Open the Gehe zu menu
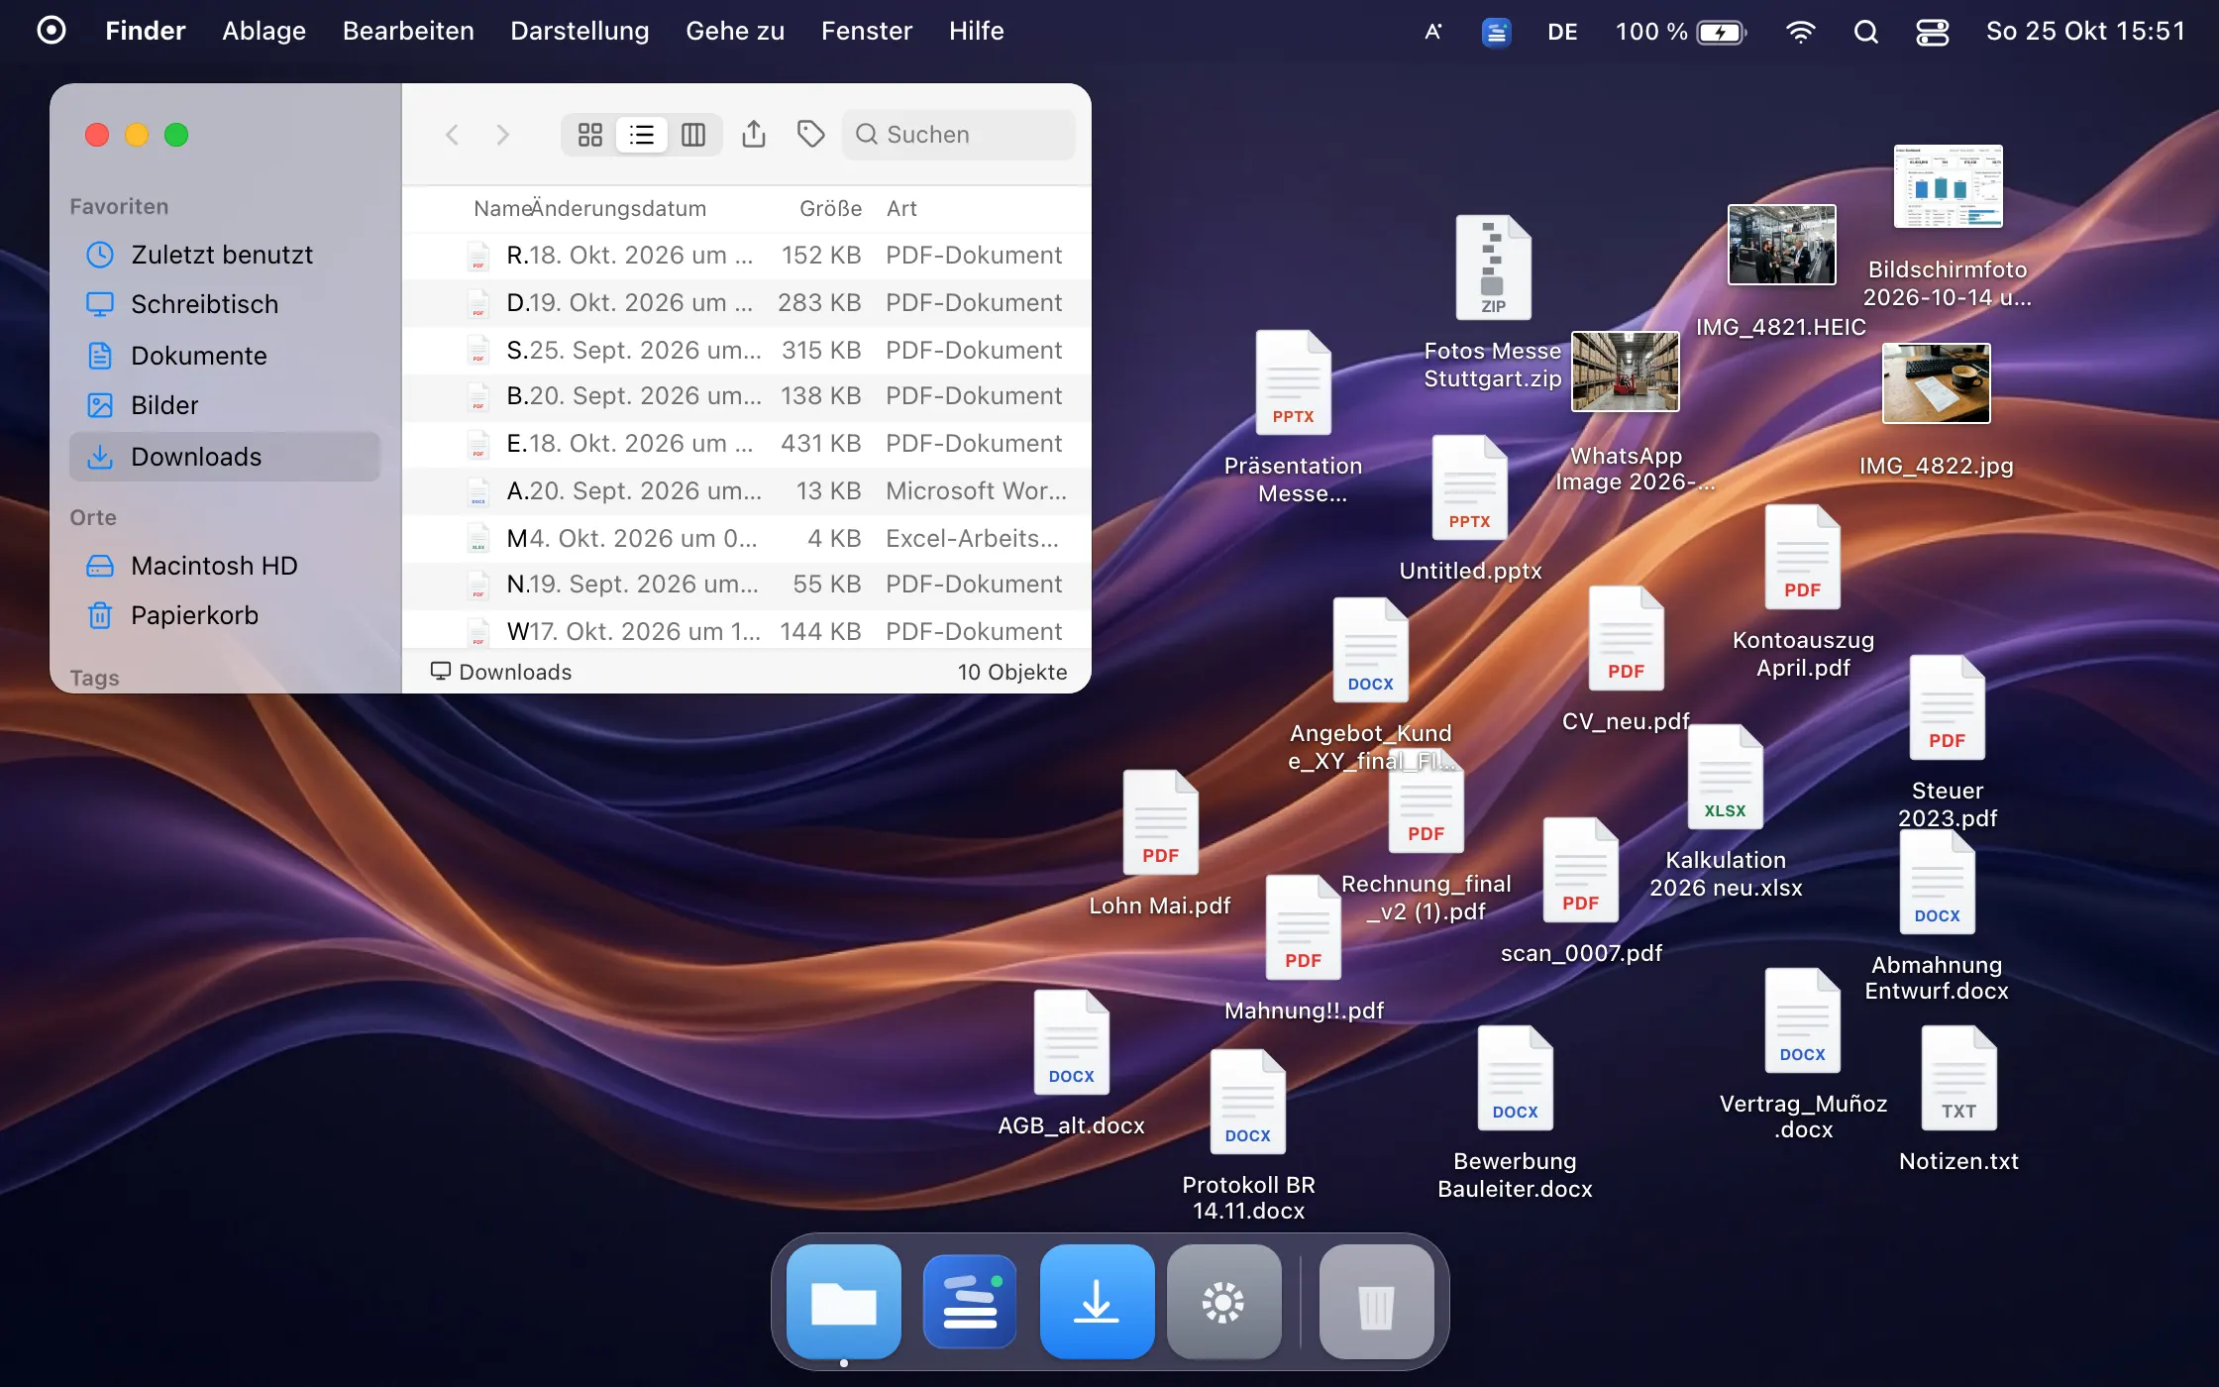 735,31
